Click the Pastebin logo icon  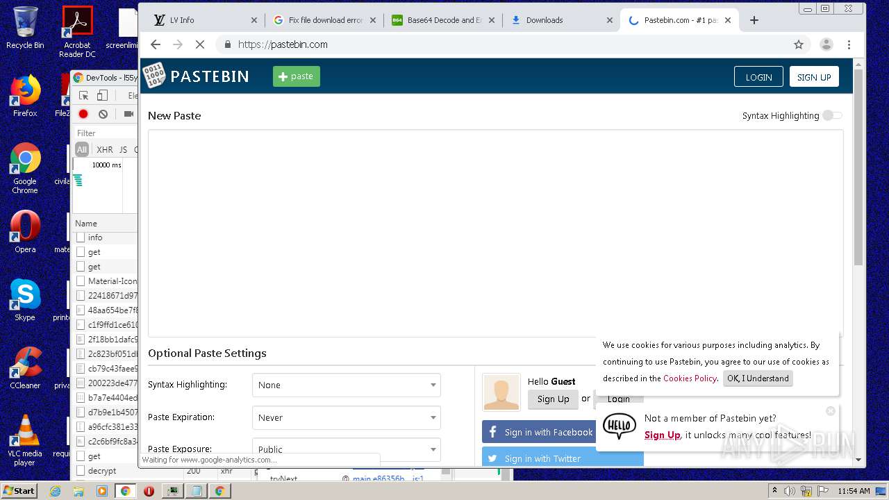click(154, 76)
